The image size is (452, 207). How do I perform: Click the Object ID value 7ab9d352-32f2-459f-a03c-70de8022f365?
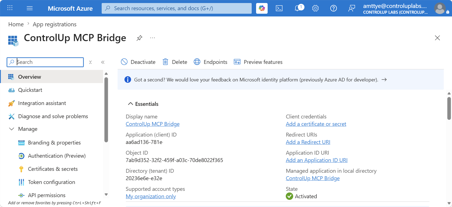pyautogui.click(x=174, y=160)
